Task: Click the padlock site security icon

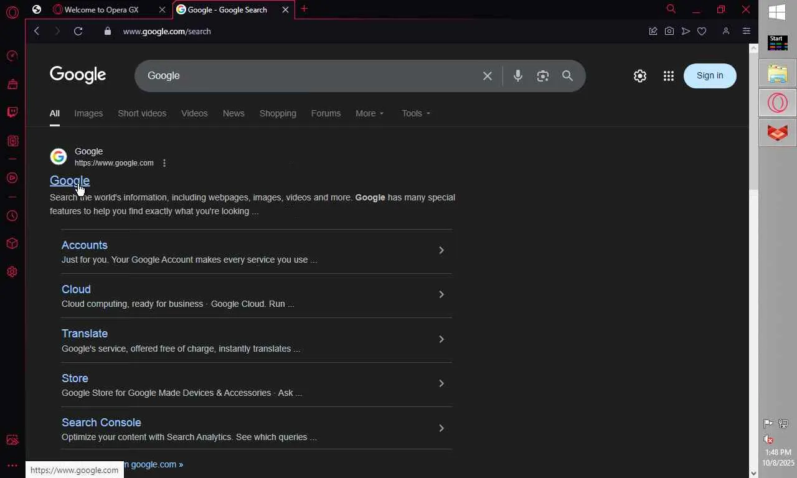Action: [108, 31]
